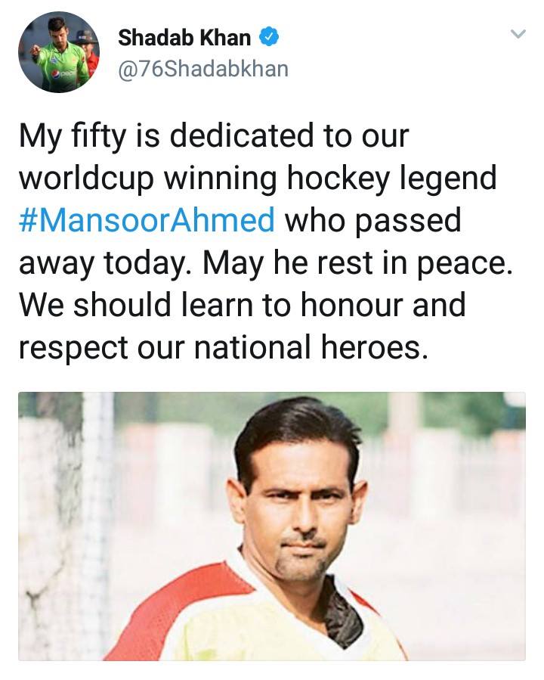Click the Shadab Khan display name
Screen dimensions: 544x680
(184, 37)
